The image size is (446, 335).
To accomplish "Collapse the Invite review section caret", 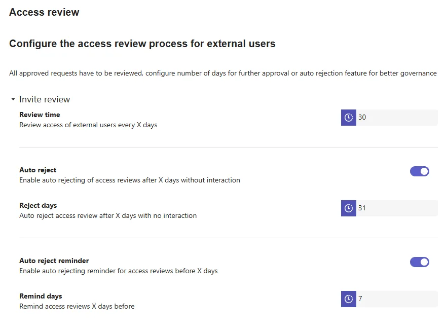I will click(x=13, y=99).
